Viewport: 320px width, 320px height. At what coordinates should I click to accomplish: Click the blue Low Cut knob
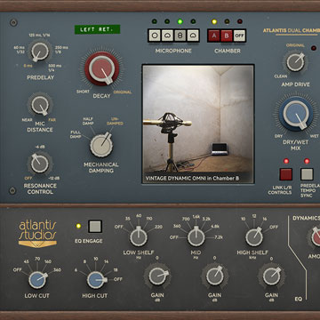(x=37, y=280)
